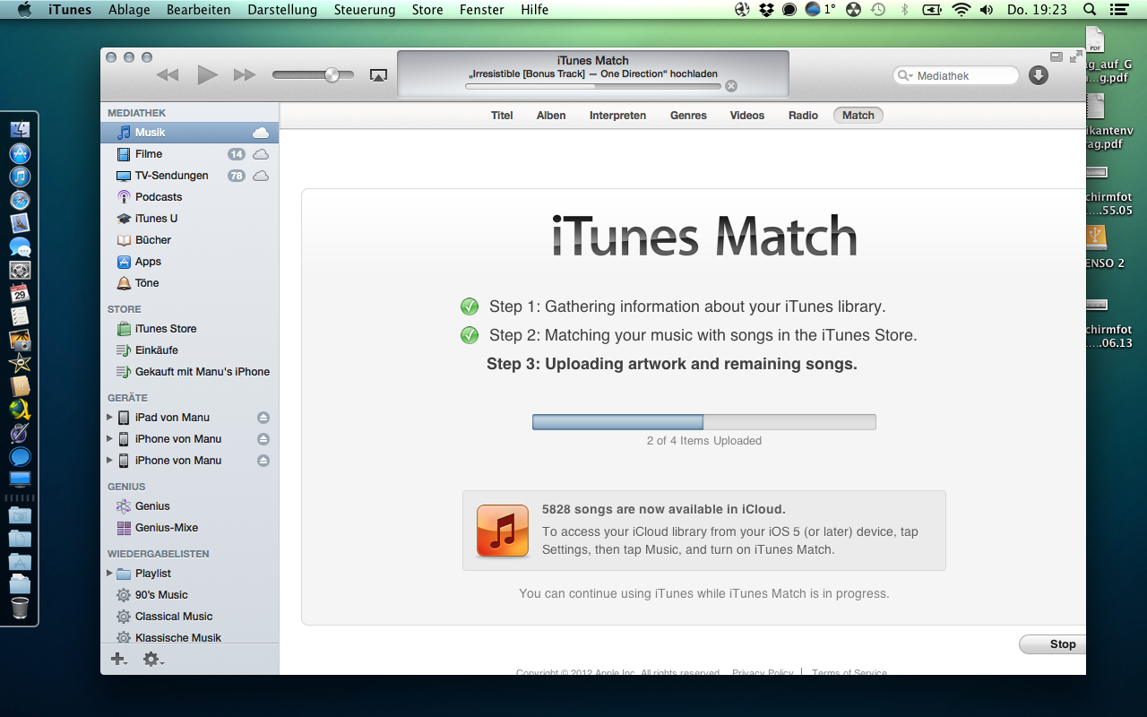Launch Safari from the Dock
The width and height of the screenshot is (1147, 717).
[20, 200]
